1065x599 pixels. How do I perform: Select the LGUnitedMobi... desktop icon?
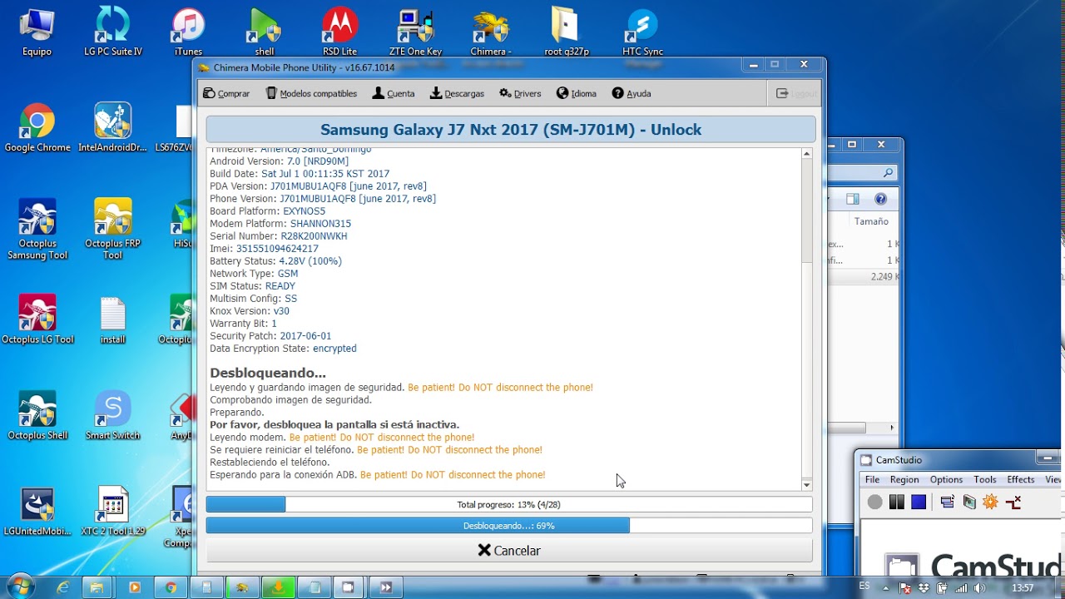37,511
